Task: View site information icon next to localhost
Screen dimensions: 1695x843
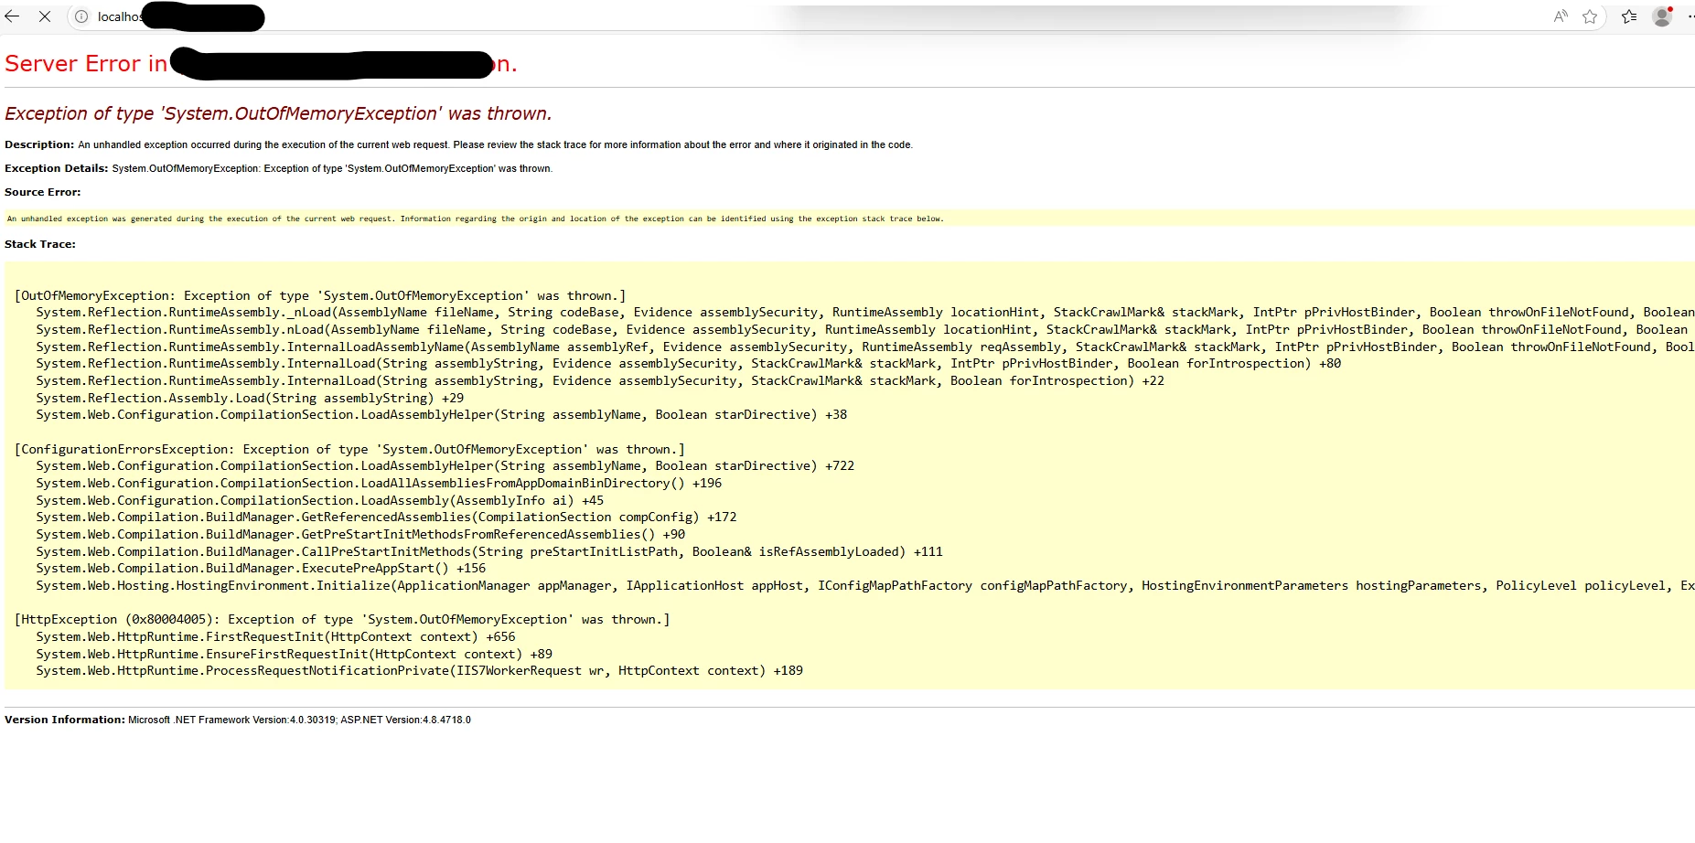Action: click(x=81, y=16)
